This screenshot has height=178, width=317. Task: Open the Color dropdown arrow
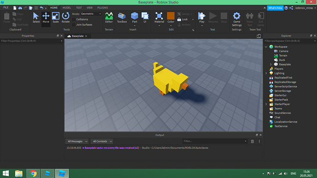click(x=170, y=26)
